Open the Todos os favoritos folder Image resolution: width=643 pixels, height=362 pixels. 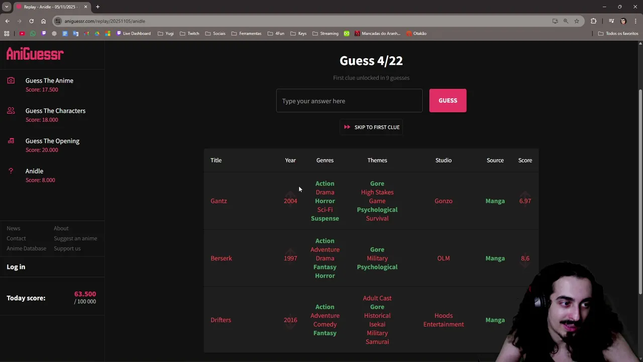pyautogui.click(x=618, y=34)
